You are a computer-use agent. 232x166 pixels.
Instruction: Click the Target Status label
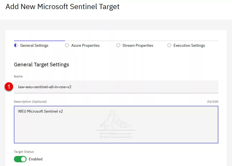tap(24, 152)
